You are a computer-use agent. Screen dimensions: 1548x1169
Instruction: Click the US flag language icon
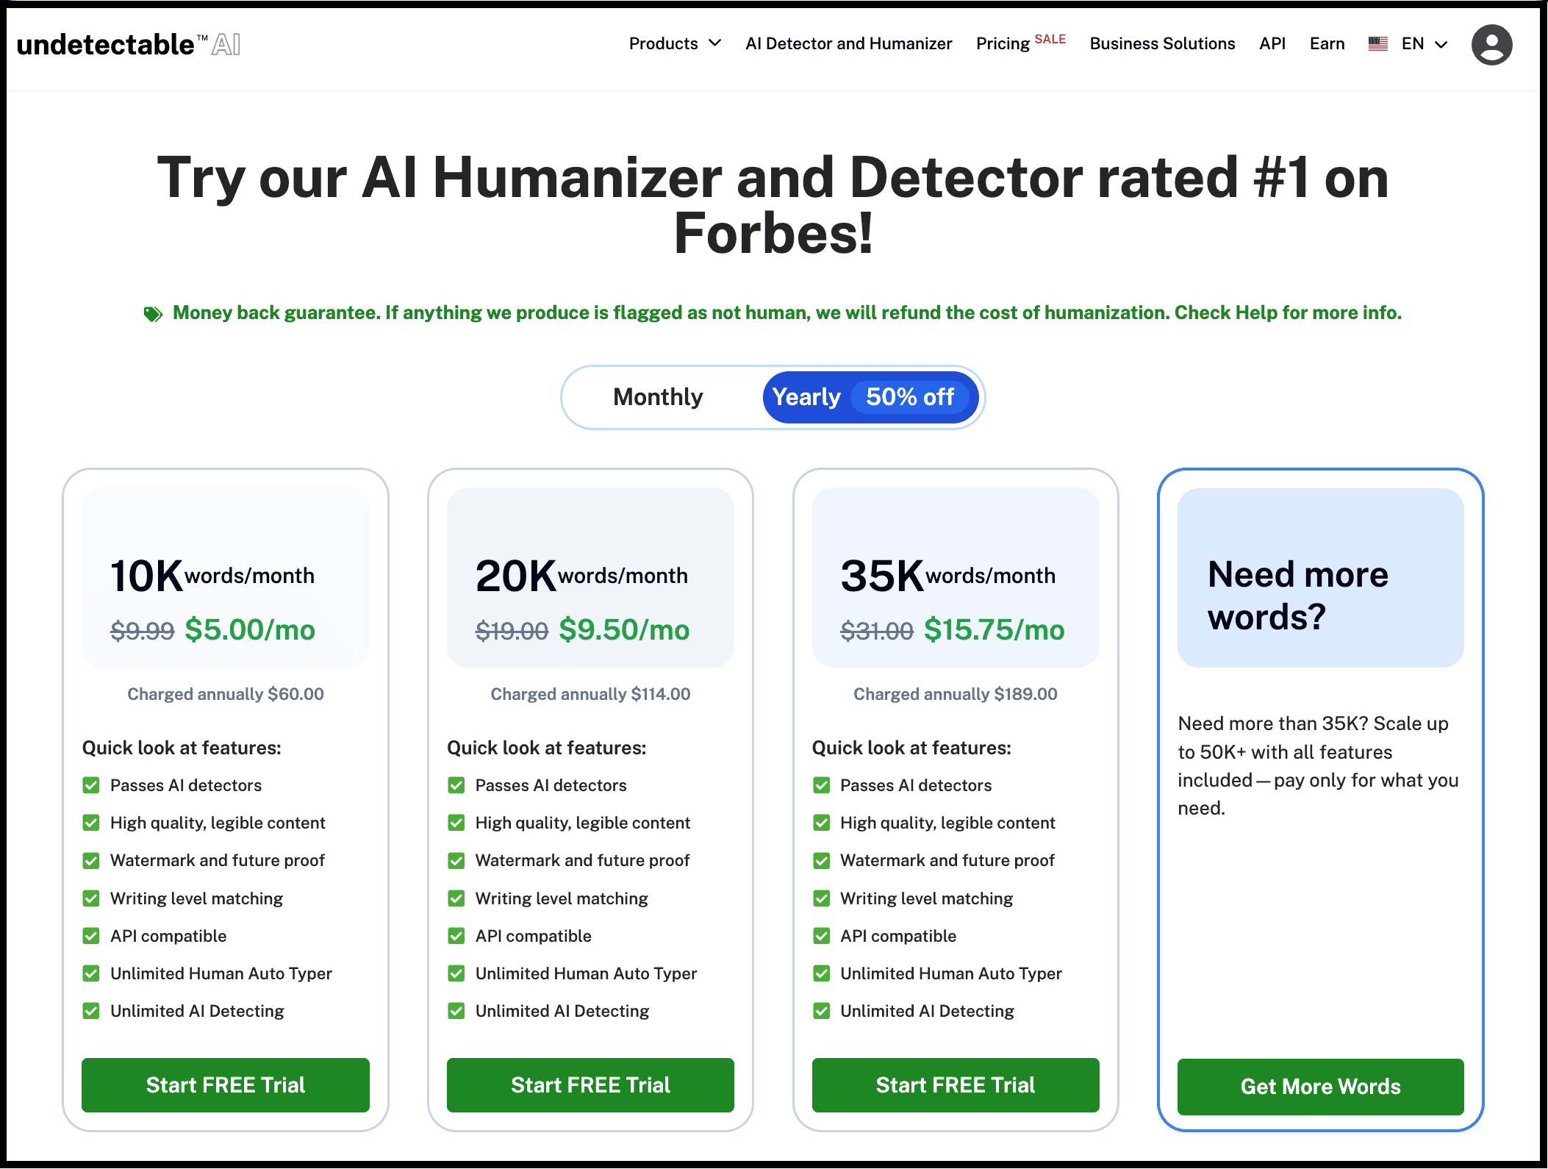[1377, 44]
